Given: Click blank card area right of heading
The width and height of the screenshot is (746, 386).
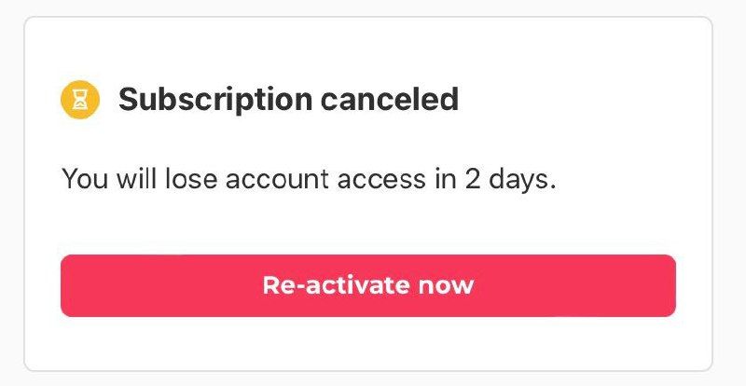Looking at the screenshot, I should tap(578, 99).
